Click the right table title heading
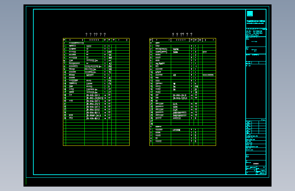Viewport: 295px width, 191px height. tap(182, 35)
